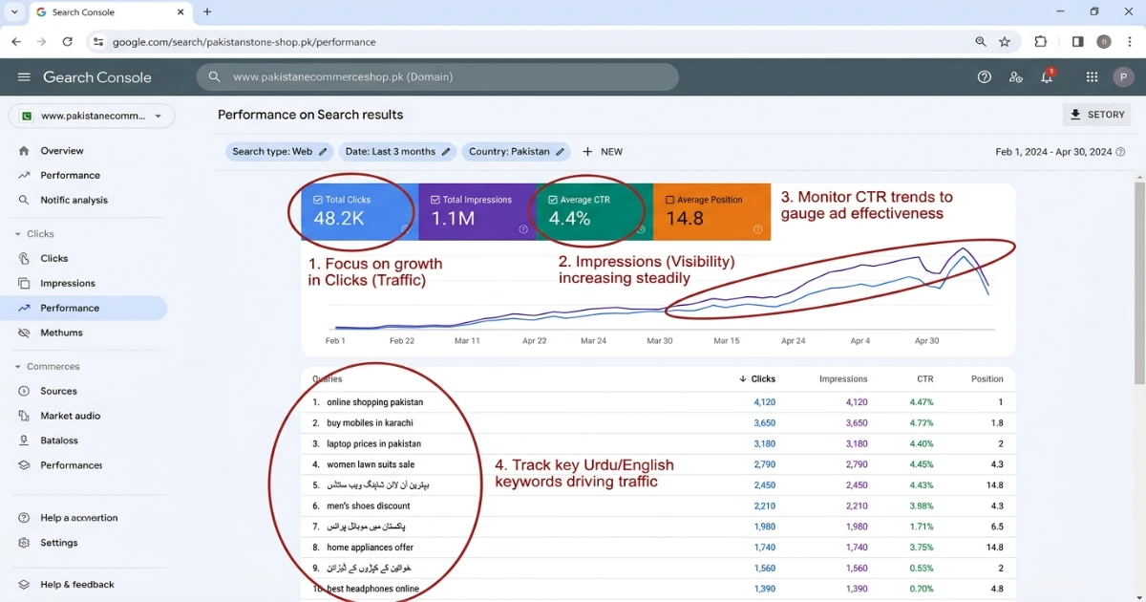The width and height of the screenshot is (1146, 602).
Task: Open a new browser tab
Action: click(207, 12)
